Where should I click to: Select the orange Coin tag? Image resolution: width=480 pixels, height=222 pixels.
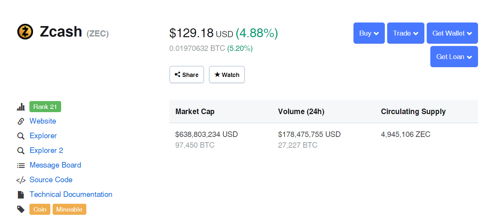point(40,209)
